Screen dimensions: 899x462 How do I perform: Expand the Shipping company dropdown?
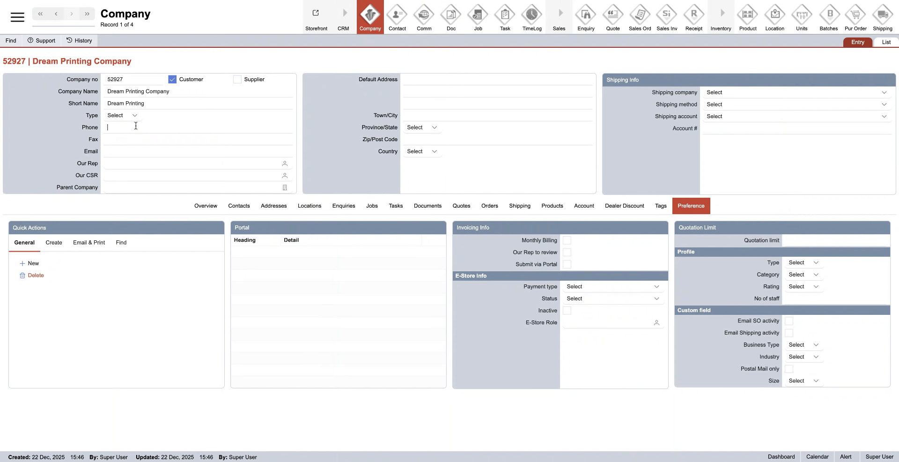[795, 93]
